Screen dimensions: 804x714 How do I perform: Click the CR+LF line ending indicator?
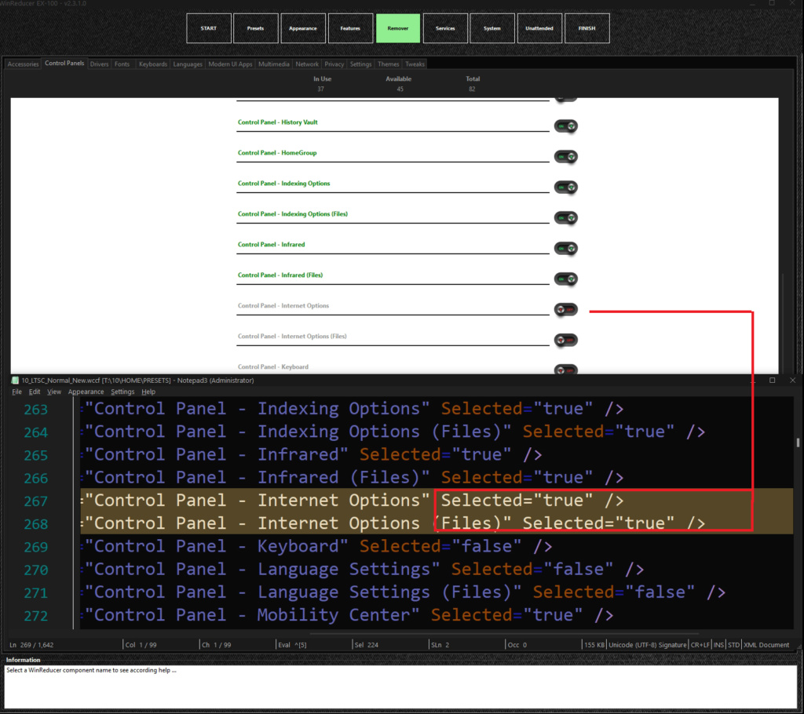point(700,645)
